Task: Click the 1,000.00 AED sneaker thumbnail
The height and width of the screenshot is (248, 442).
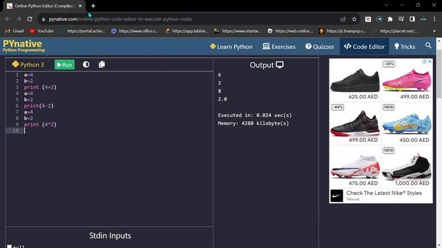Action: tap(407, 167)
